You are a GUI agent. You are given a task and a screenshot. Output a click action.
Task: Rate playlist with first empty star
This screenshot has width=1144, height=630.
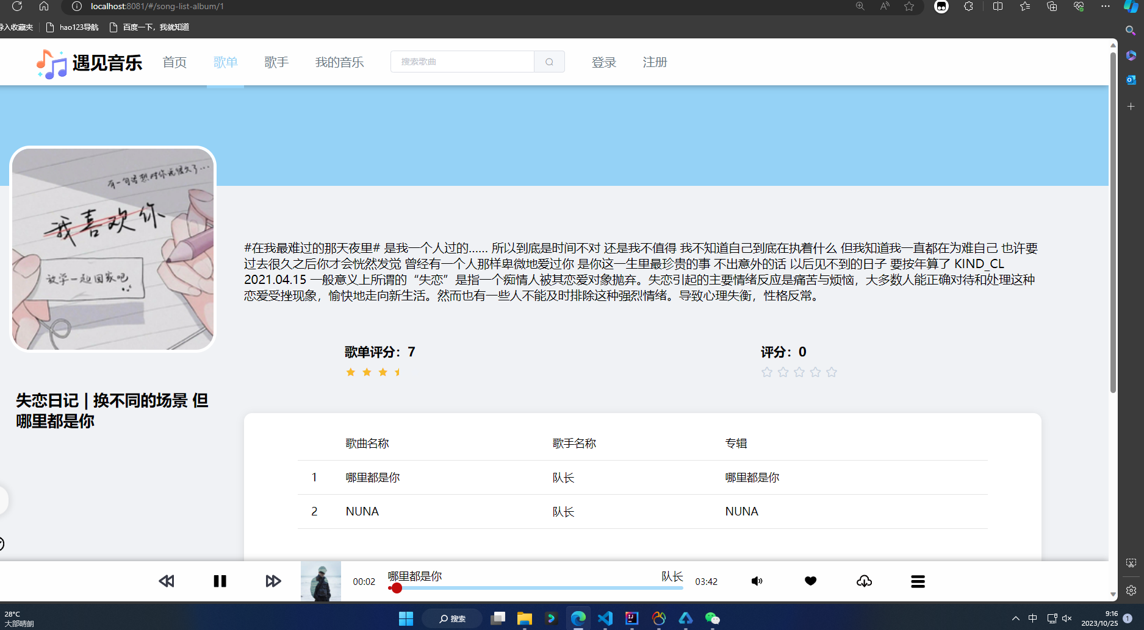click(767, 372)
